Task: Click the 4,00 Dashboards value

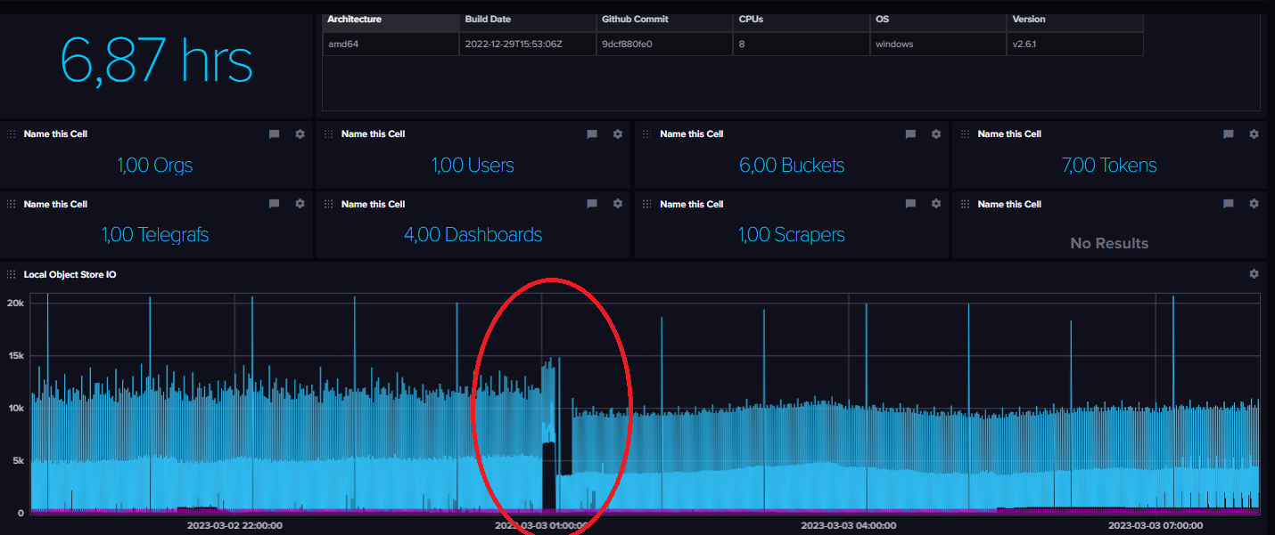Action: click(x=473, y=235)
